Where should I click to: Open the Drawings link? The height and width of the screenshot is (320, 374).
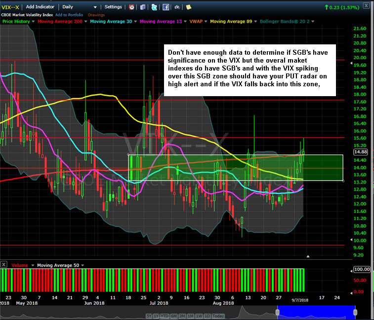96,15
